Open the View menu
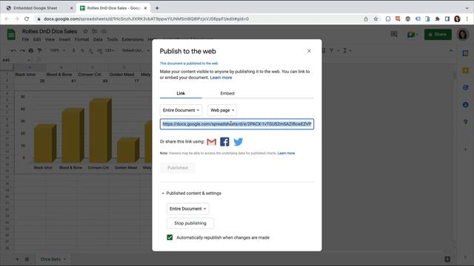 pyautogui.click(x=50, y=39)
